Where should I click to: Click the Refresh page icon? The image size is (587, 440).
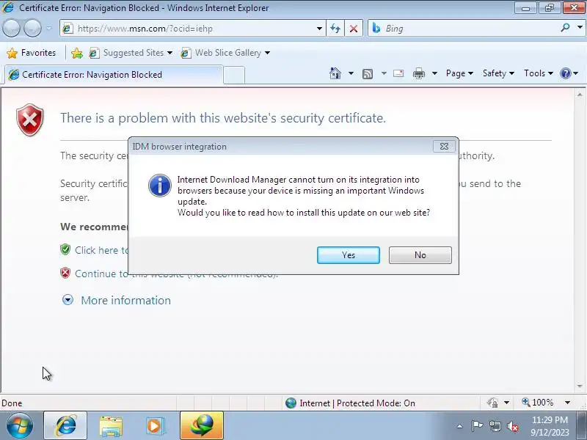(x=335, y=29)
